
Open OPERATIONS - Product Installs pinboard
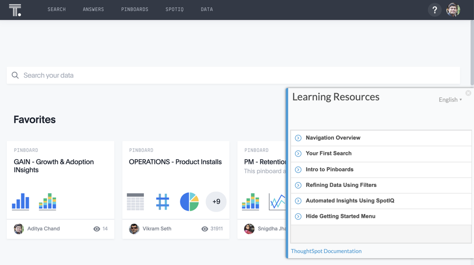point(176,162)
